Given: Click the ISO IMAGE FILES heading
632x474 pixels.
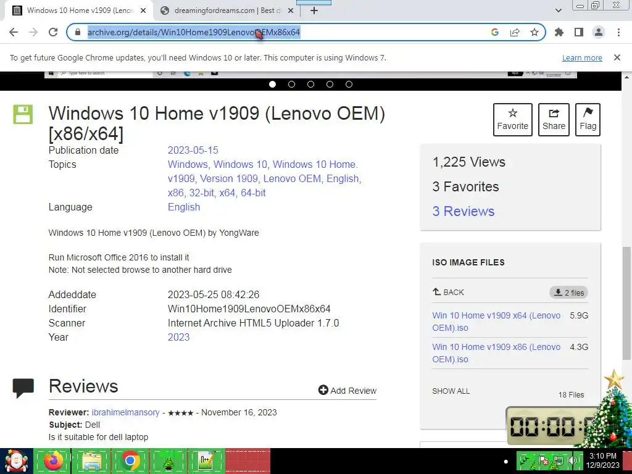Looking at the screenshot, I should pyautogui.click(x=468, y=262).
